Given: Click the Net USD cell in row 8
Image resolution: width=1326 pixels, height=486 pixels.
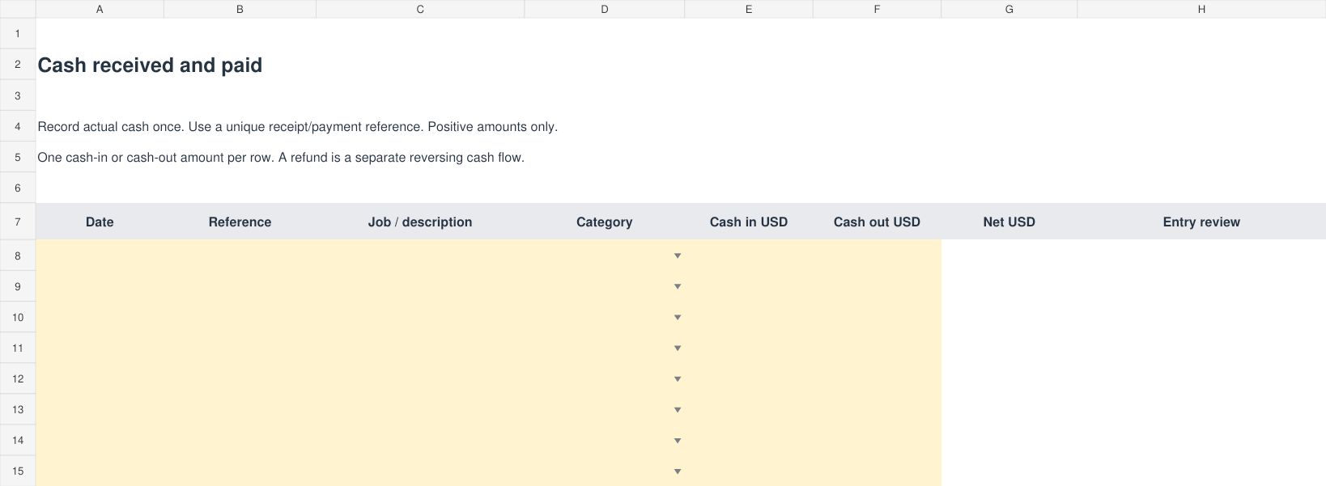Looking at the screenshot, I should [1009, 256].
